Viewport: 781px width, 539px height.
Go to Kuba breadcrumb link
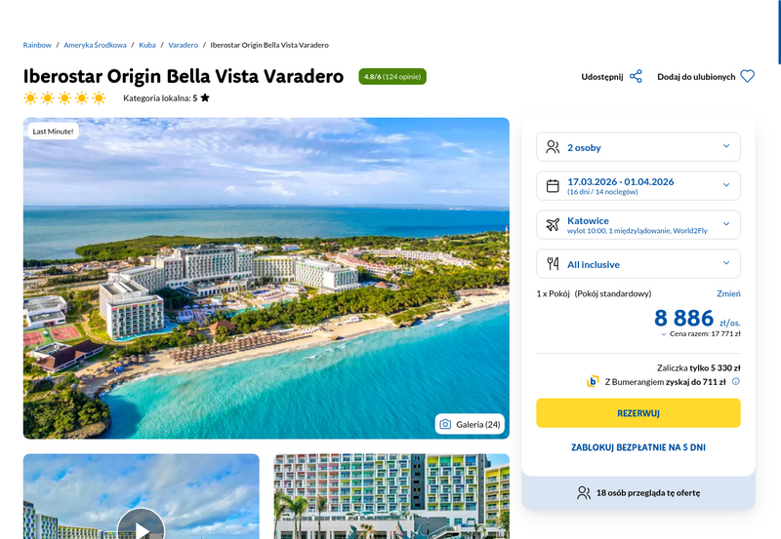[x=147, y=45]
